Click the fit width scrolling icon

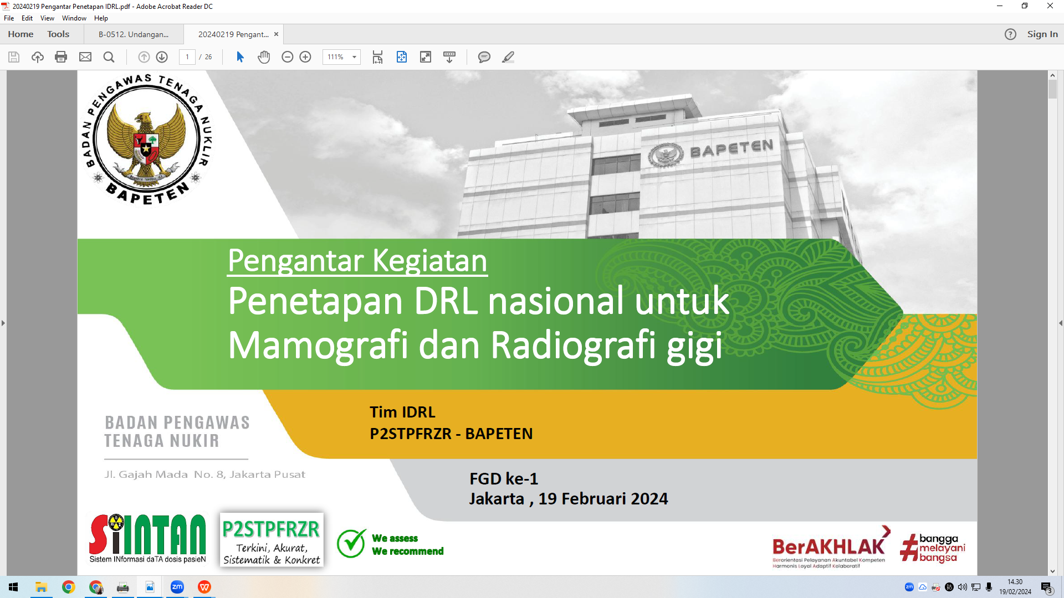click(x=378, y=57)
